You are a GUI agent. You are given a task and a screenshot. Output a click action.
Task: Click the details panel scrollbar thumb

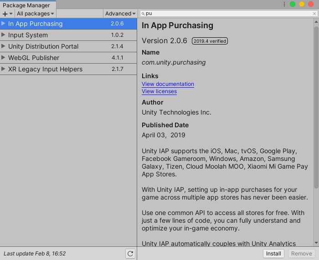point(316,108)
